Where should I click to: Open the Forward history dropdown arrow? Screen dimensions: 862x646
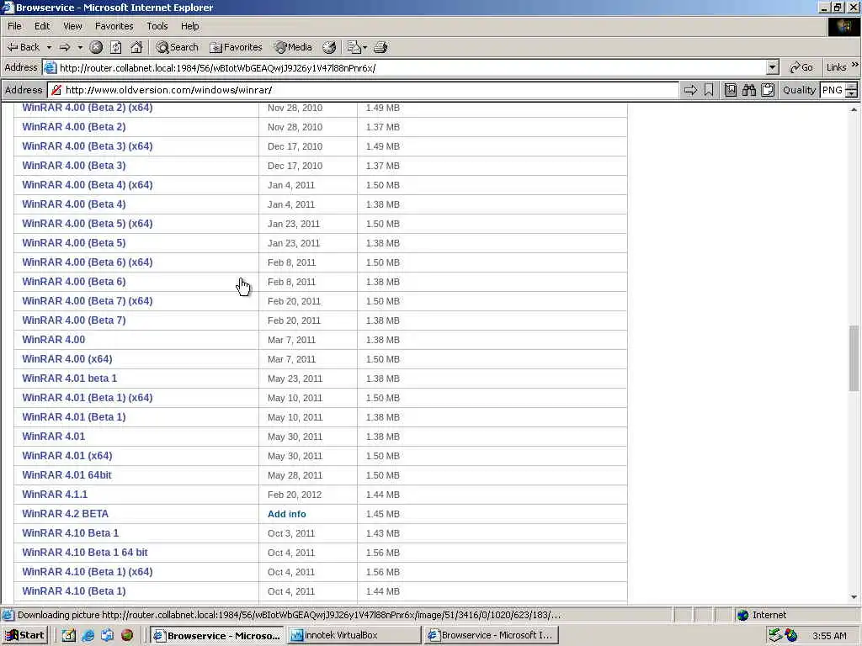coord(80,47)
